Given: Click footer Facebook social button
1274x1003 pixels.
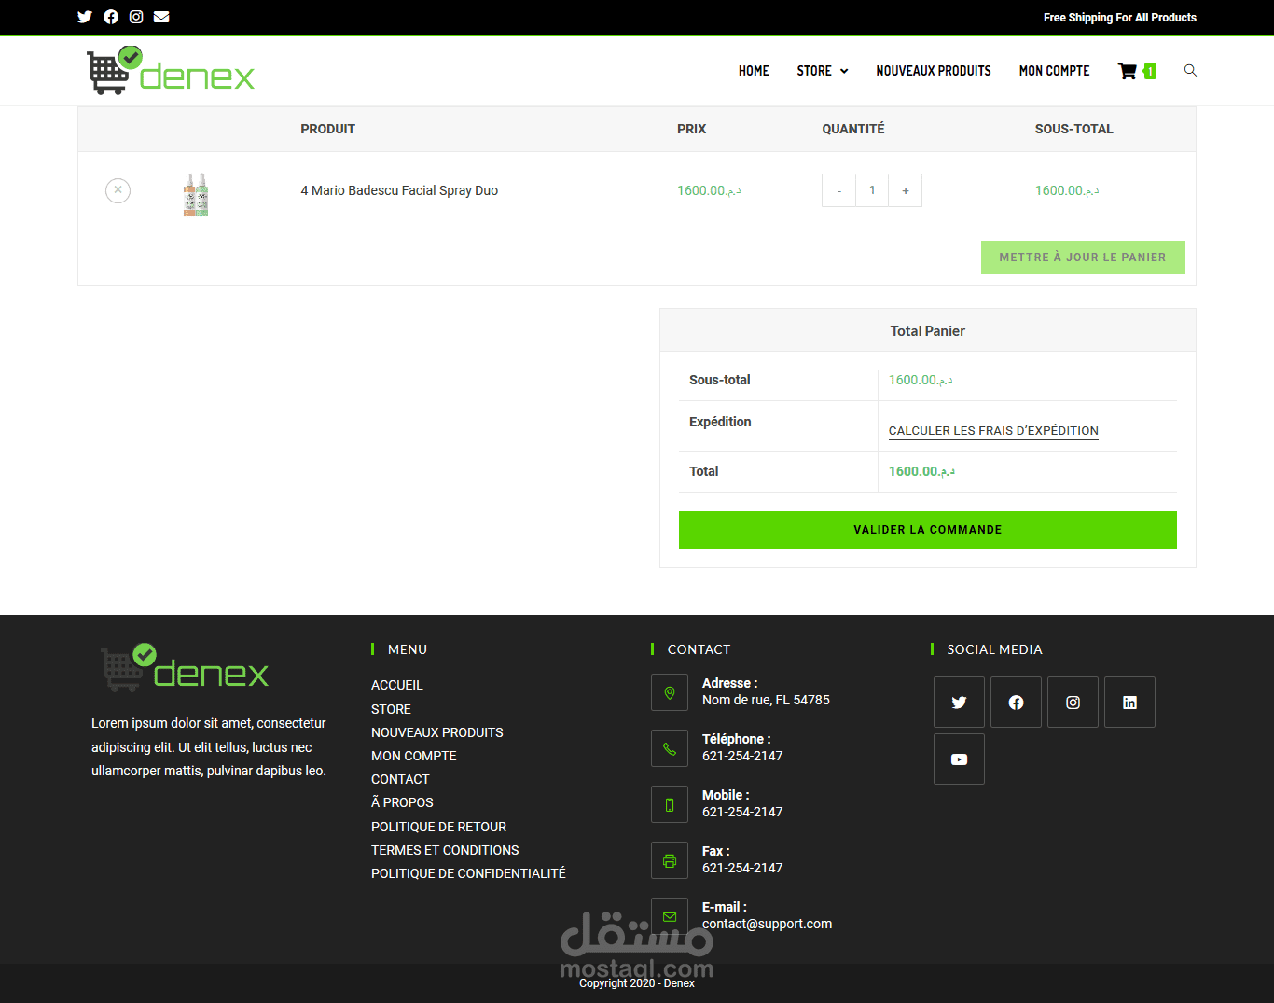Looking at the screenshot, I should pyautogui.click(x=1016, y=703).
